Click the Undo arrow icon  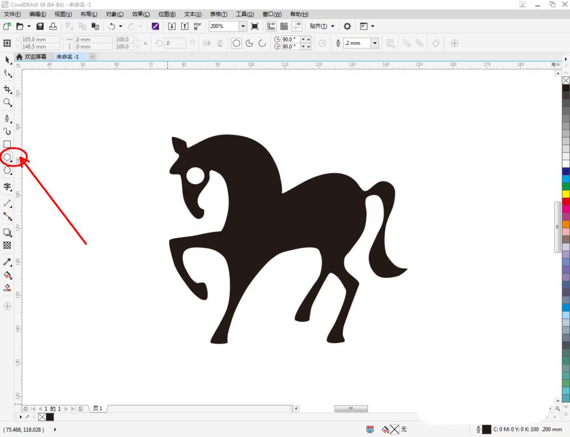112,26
